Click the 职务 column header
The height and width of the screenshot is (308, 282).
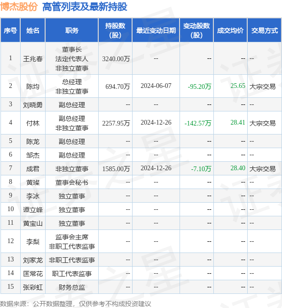(72, 30)
